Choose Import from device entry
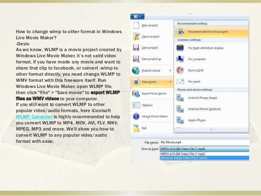The image size is (261, 196). coord(152,94)
